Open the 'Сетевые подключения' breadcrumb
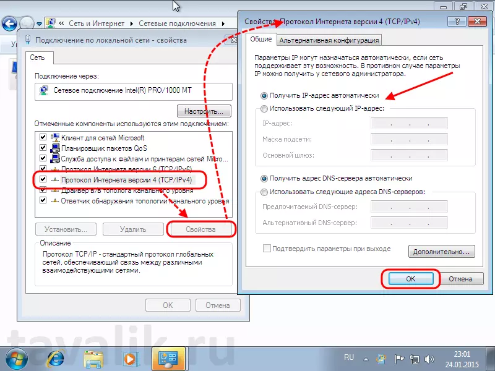 coord(177,23)
